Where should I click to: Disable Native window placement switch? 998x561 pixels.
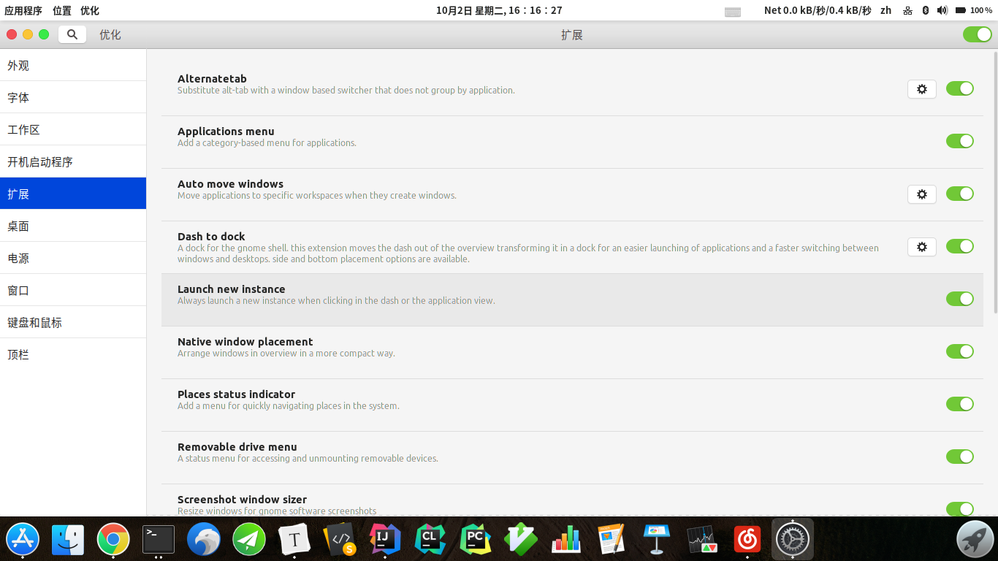pos(960,351)
